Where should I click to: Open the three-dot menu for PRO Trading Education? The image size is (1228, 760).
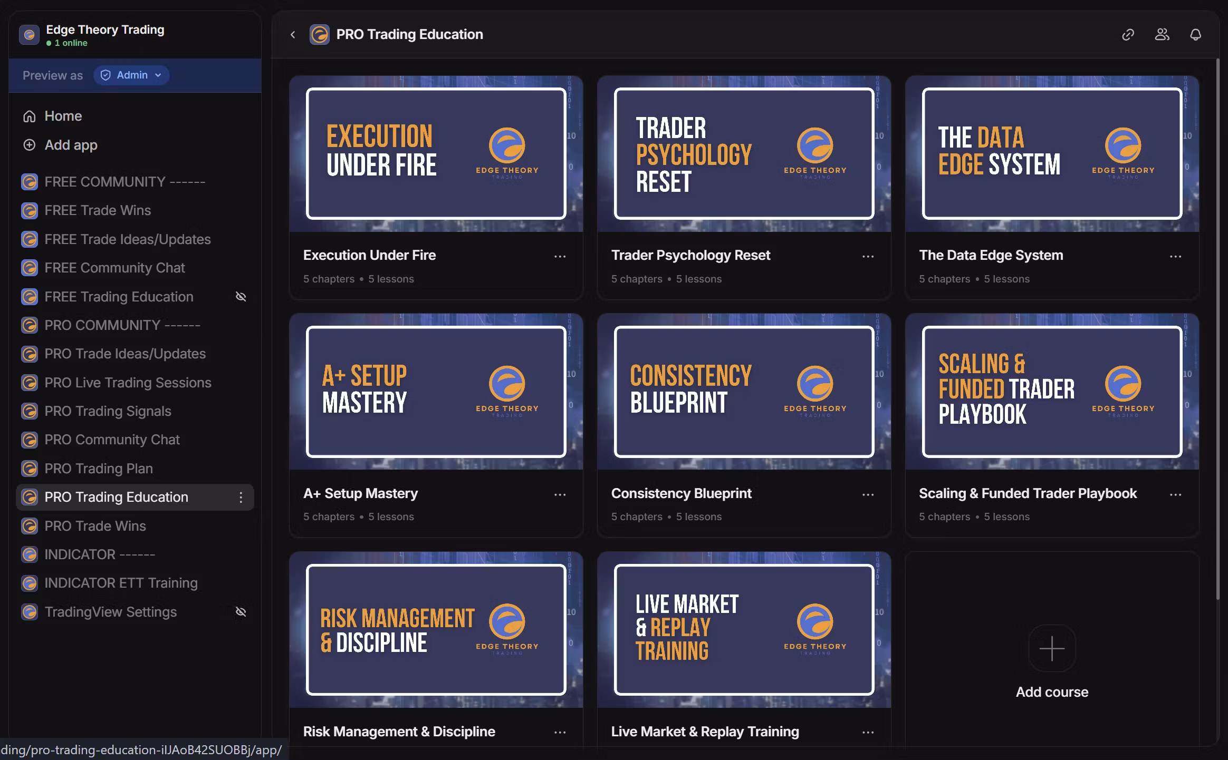(241, 497)
